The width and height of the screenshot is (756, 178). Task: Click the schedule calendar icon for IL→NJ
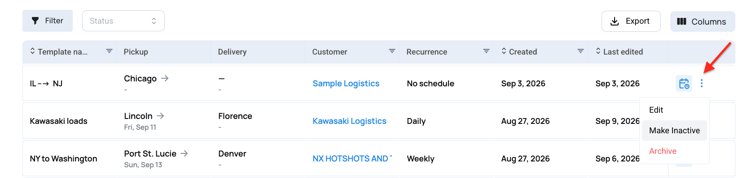(684, 84)
